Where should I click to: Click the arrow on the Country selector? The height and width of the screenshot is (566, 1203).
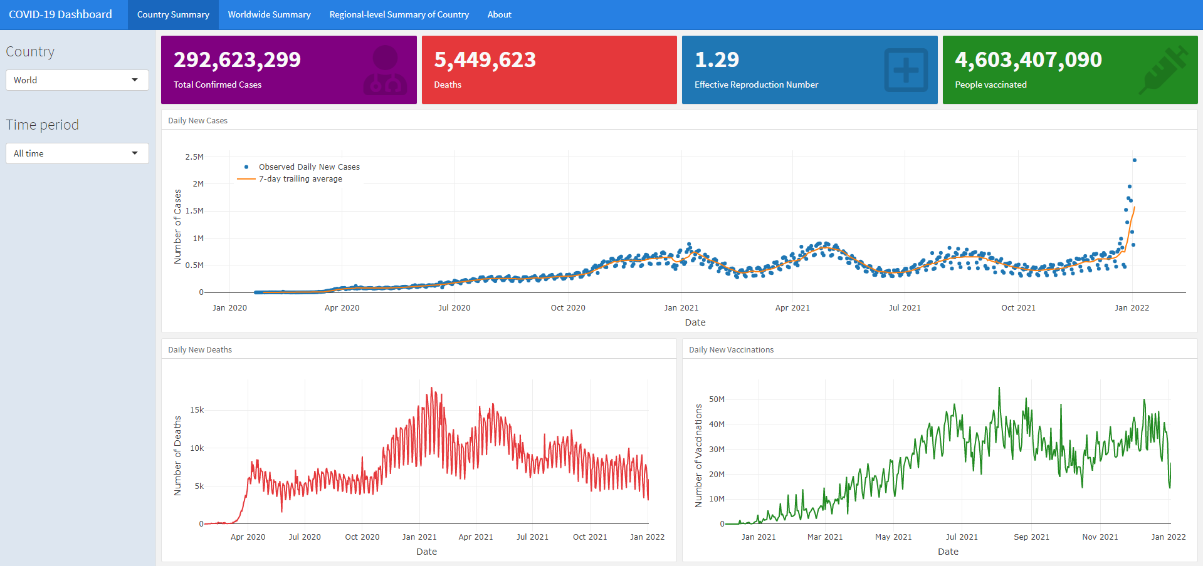click(134, 80)
